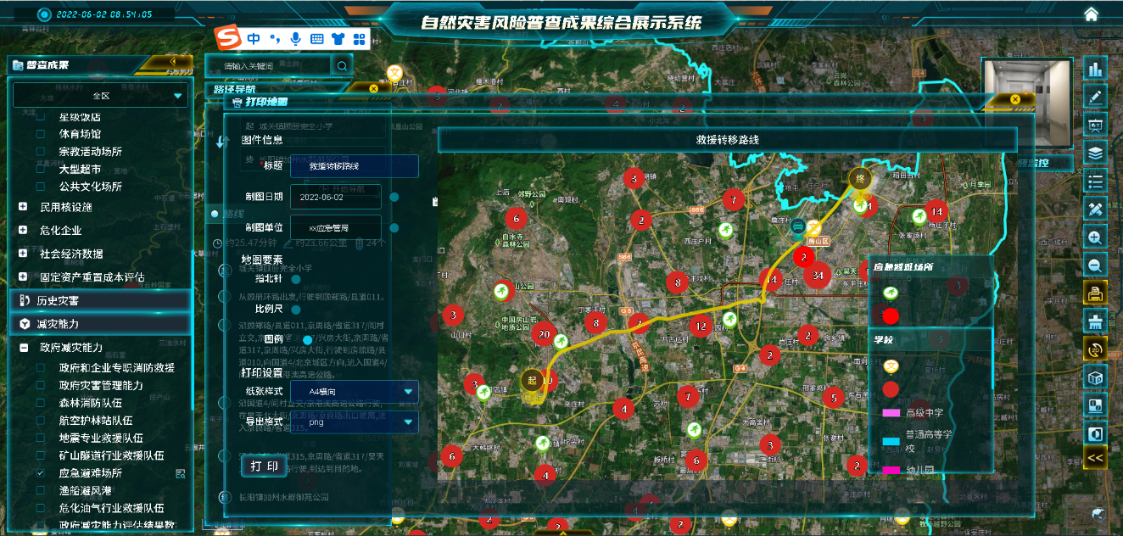Open the bar chart statistics tool
The height and width of the screenshot is (536, 1123).
click(x=1096, y=69)
